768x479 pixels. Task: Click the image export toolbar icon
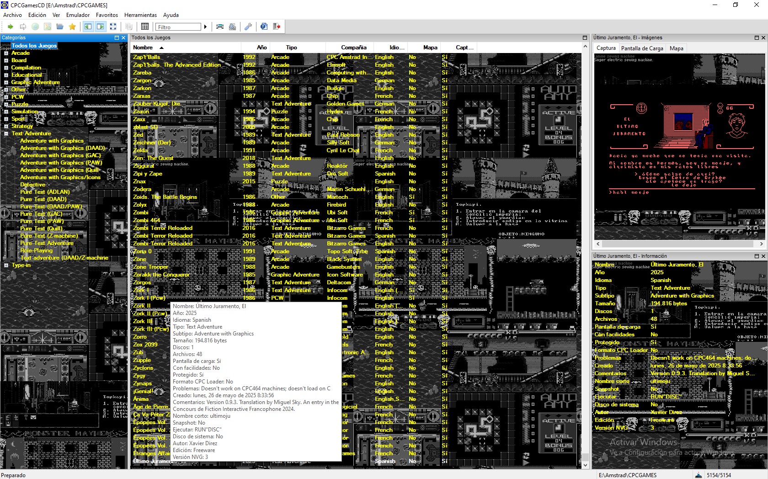click(x=48, y=27)
